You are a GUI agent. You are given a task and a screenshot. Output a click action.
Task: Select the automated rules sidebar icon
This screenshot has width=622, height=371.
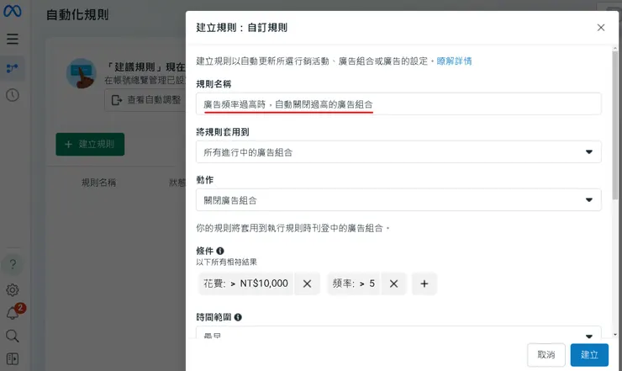[13, 68]
